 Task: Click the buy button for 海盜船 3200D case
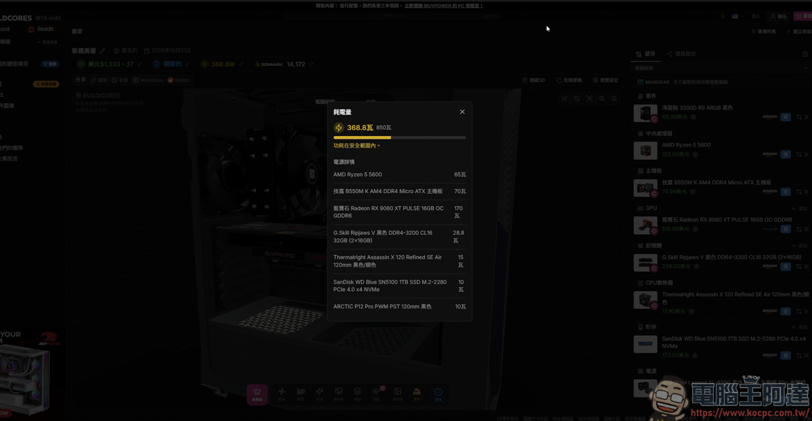[x=786, y=117]
